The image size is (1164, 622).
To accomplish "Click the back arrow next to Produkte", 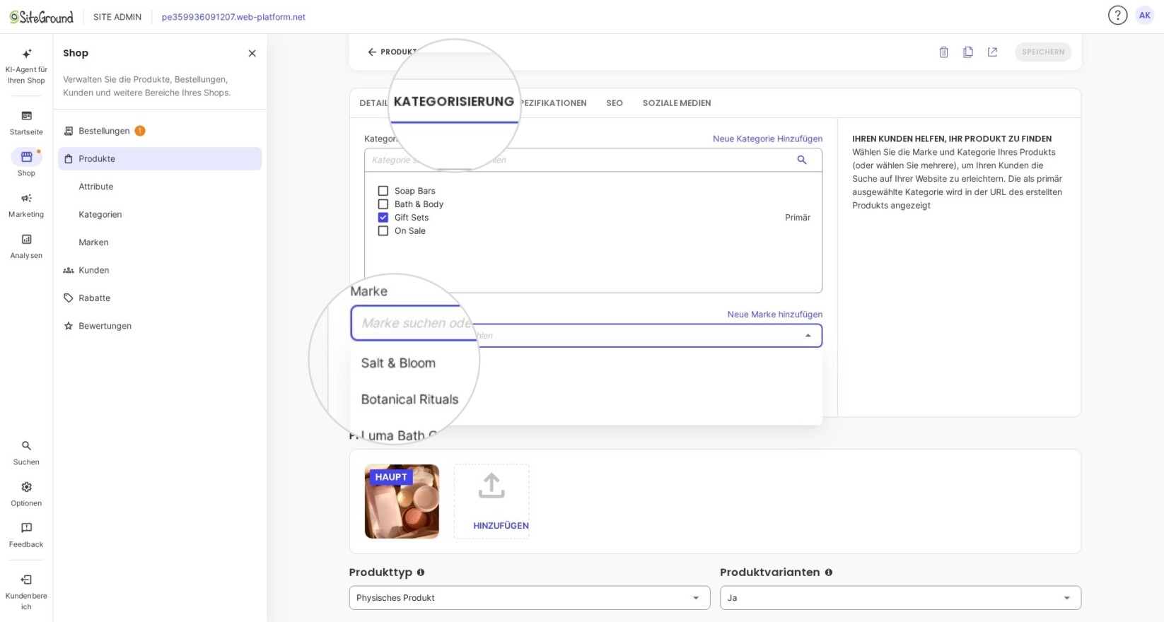I will [x=372, y=52].
